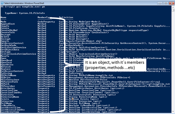
Task: Click the 'OpenWrite' member name
Action: coord(7,65)
